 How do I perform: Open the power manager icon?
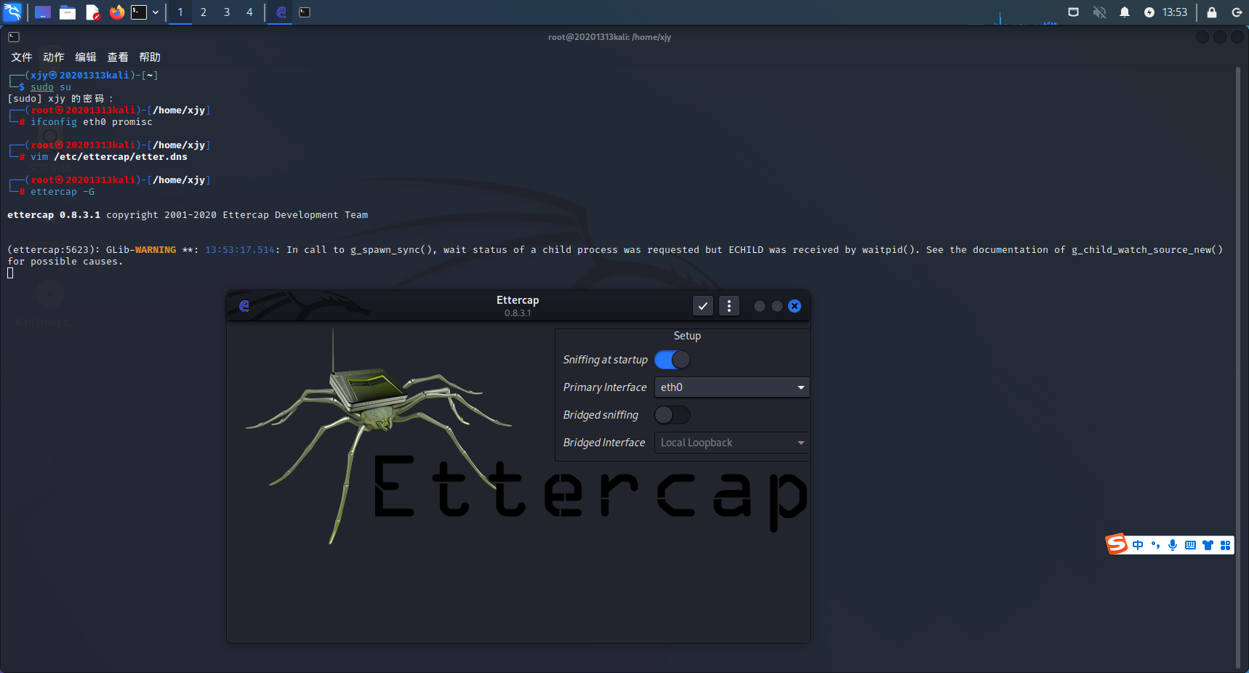pyautogui.click(x=1149, y=12)
